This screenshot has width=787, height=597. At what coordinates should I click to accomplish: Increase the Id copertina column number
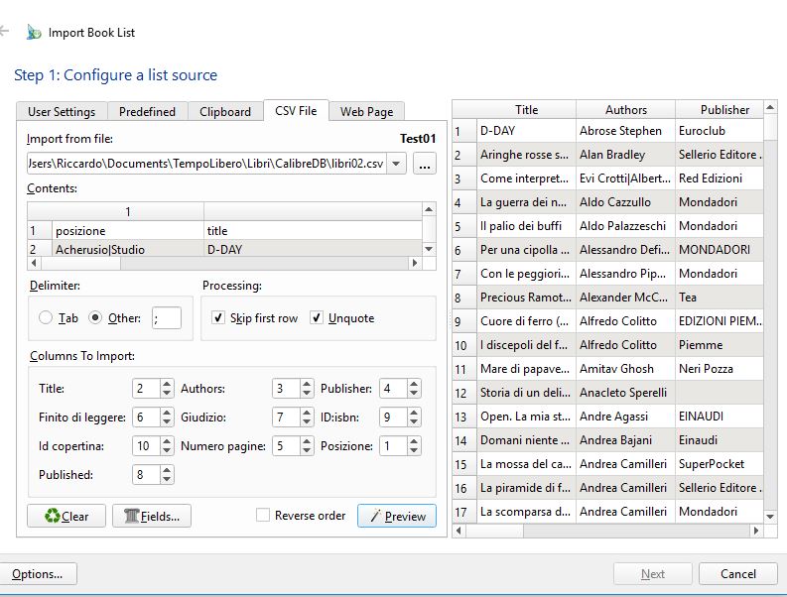(x=167, y=441)
